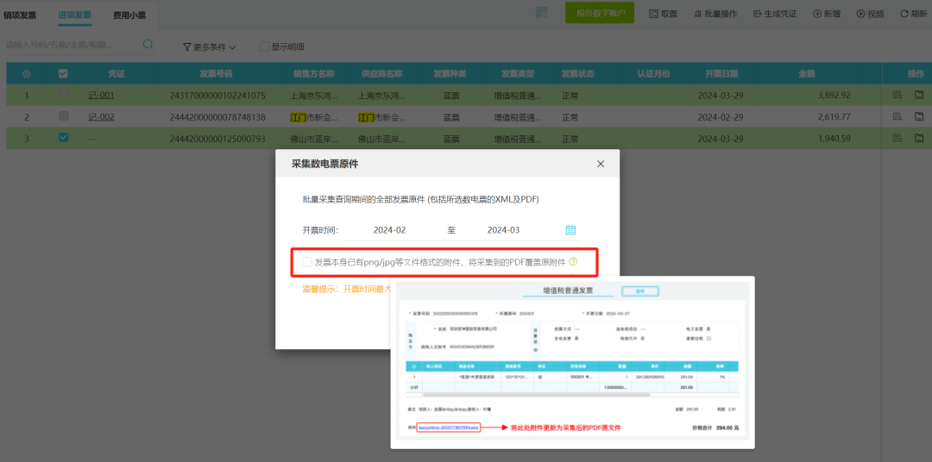Tick the checkbox for voucher 记-002 row

pyautogui.click(x=64, y=115)
